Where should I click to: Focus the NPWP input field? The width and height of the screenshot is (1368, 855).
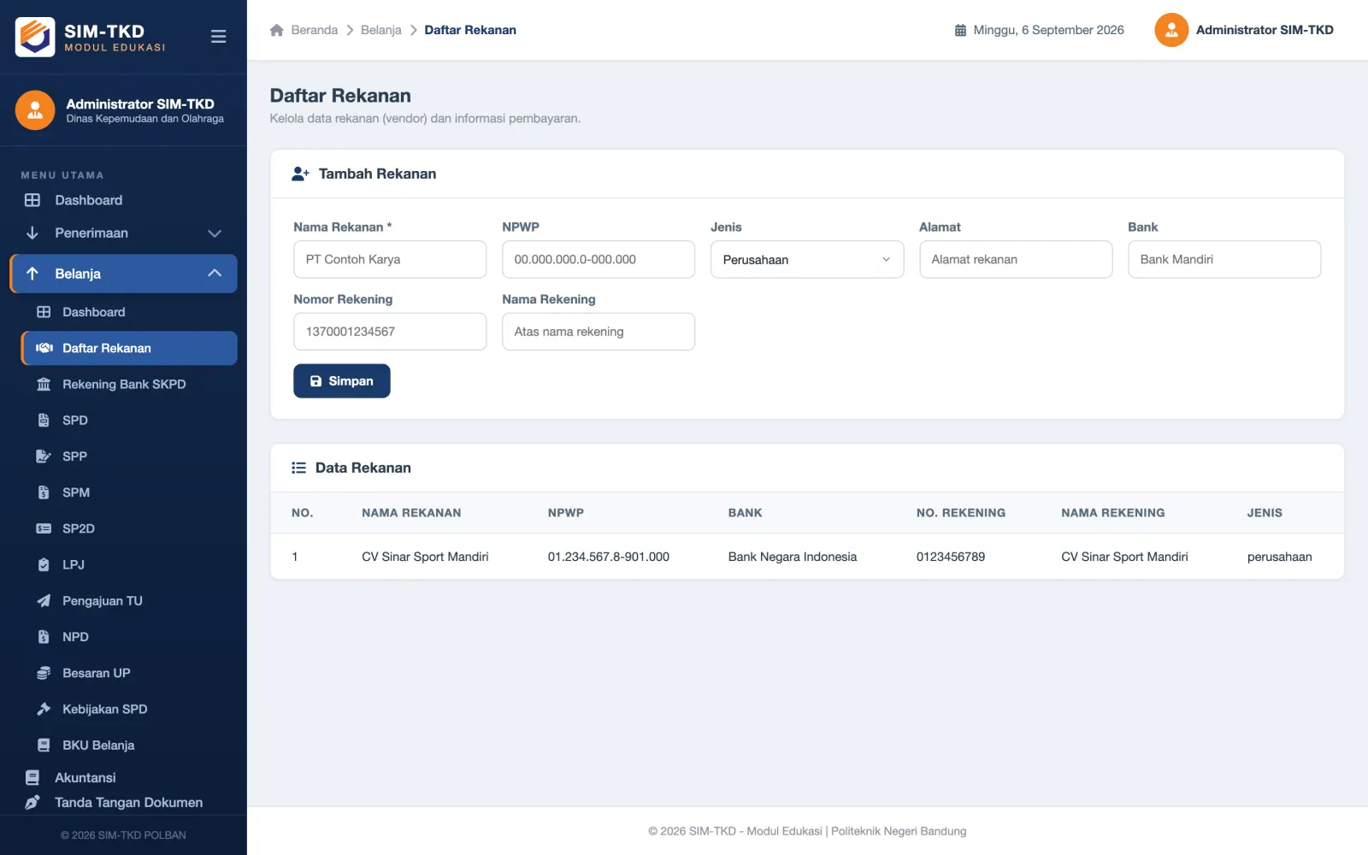click(x=598, y=259)
